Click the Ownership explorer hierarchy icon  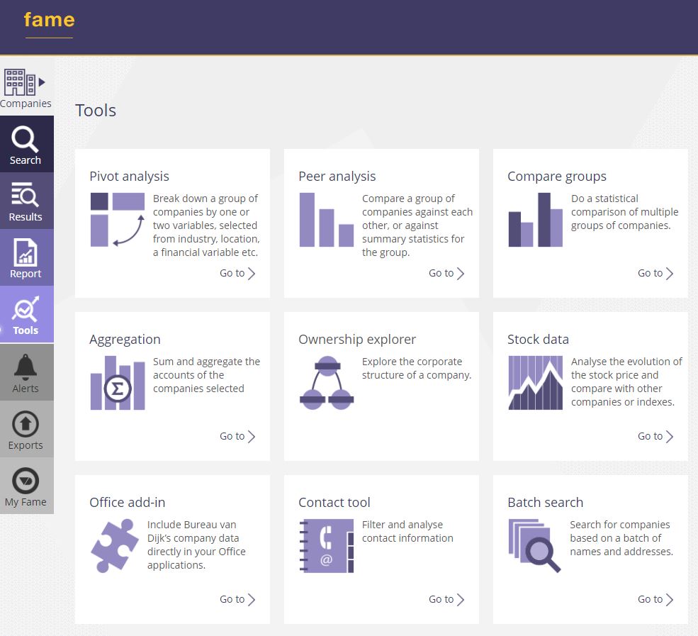[x=326, y=383]
